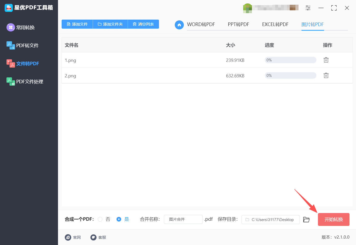Open the settings sliders icon

coord(308,8)
